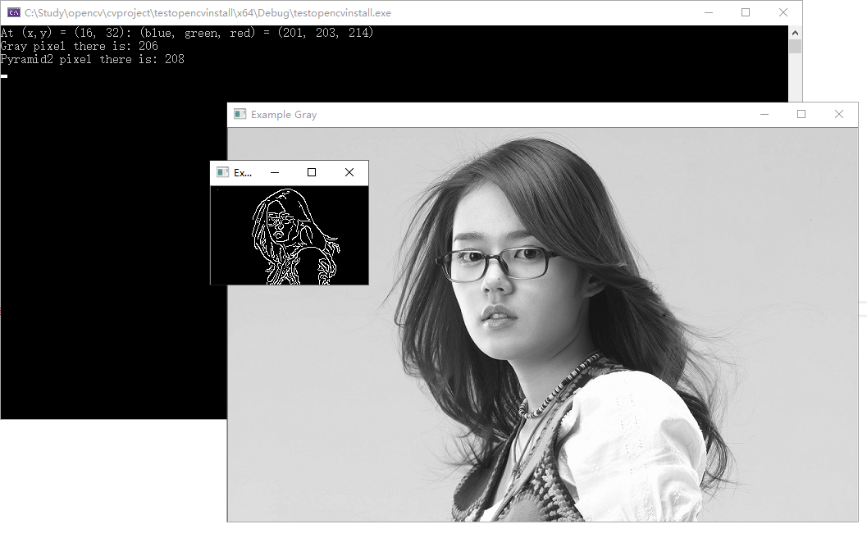Click the "Ex..." title of small window
Screen dimensions: 867x538
point(243,172)
